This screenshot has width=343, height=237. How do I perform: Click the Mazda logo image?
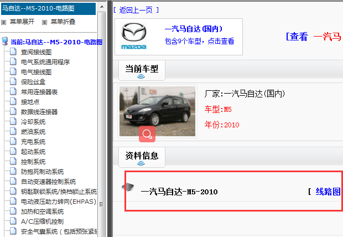[x=134, y=37]
